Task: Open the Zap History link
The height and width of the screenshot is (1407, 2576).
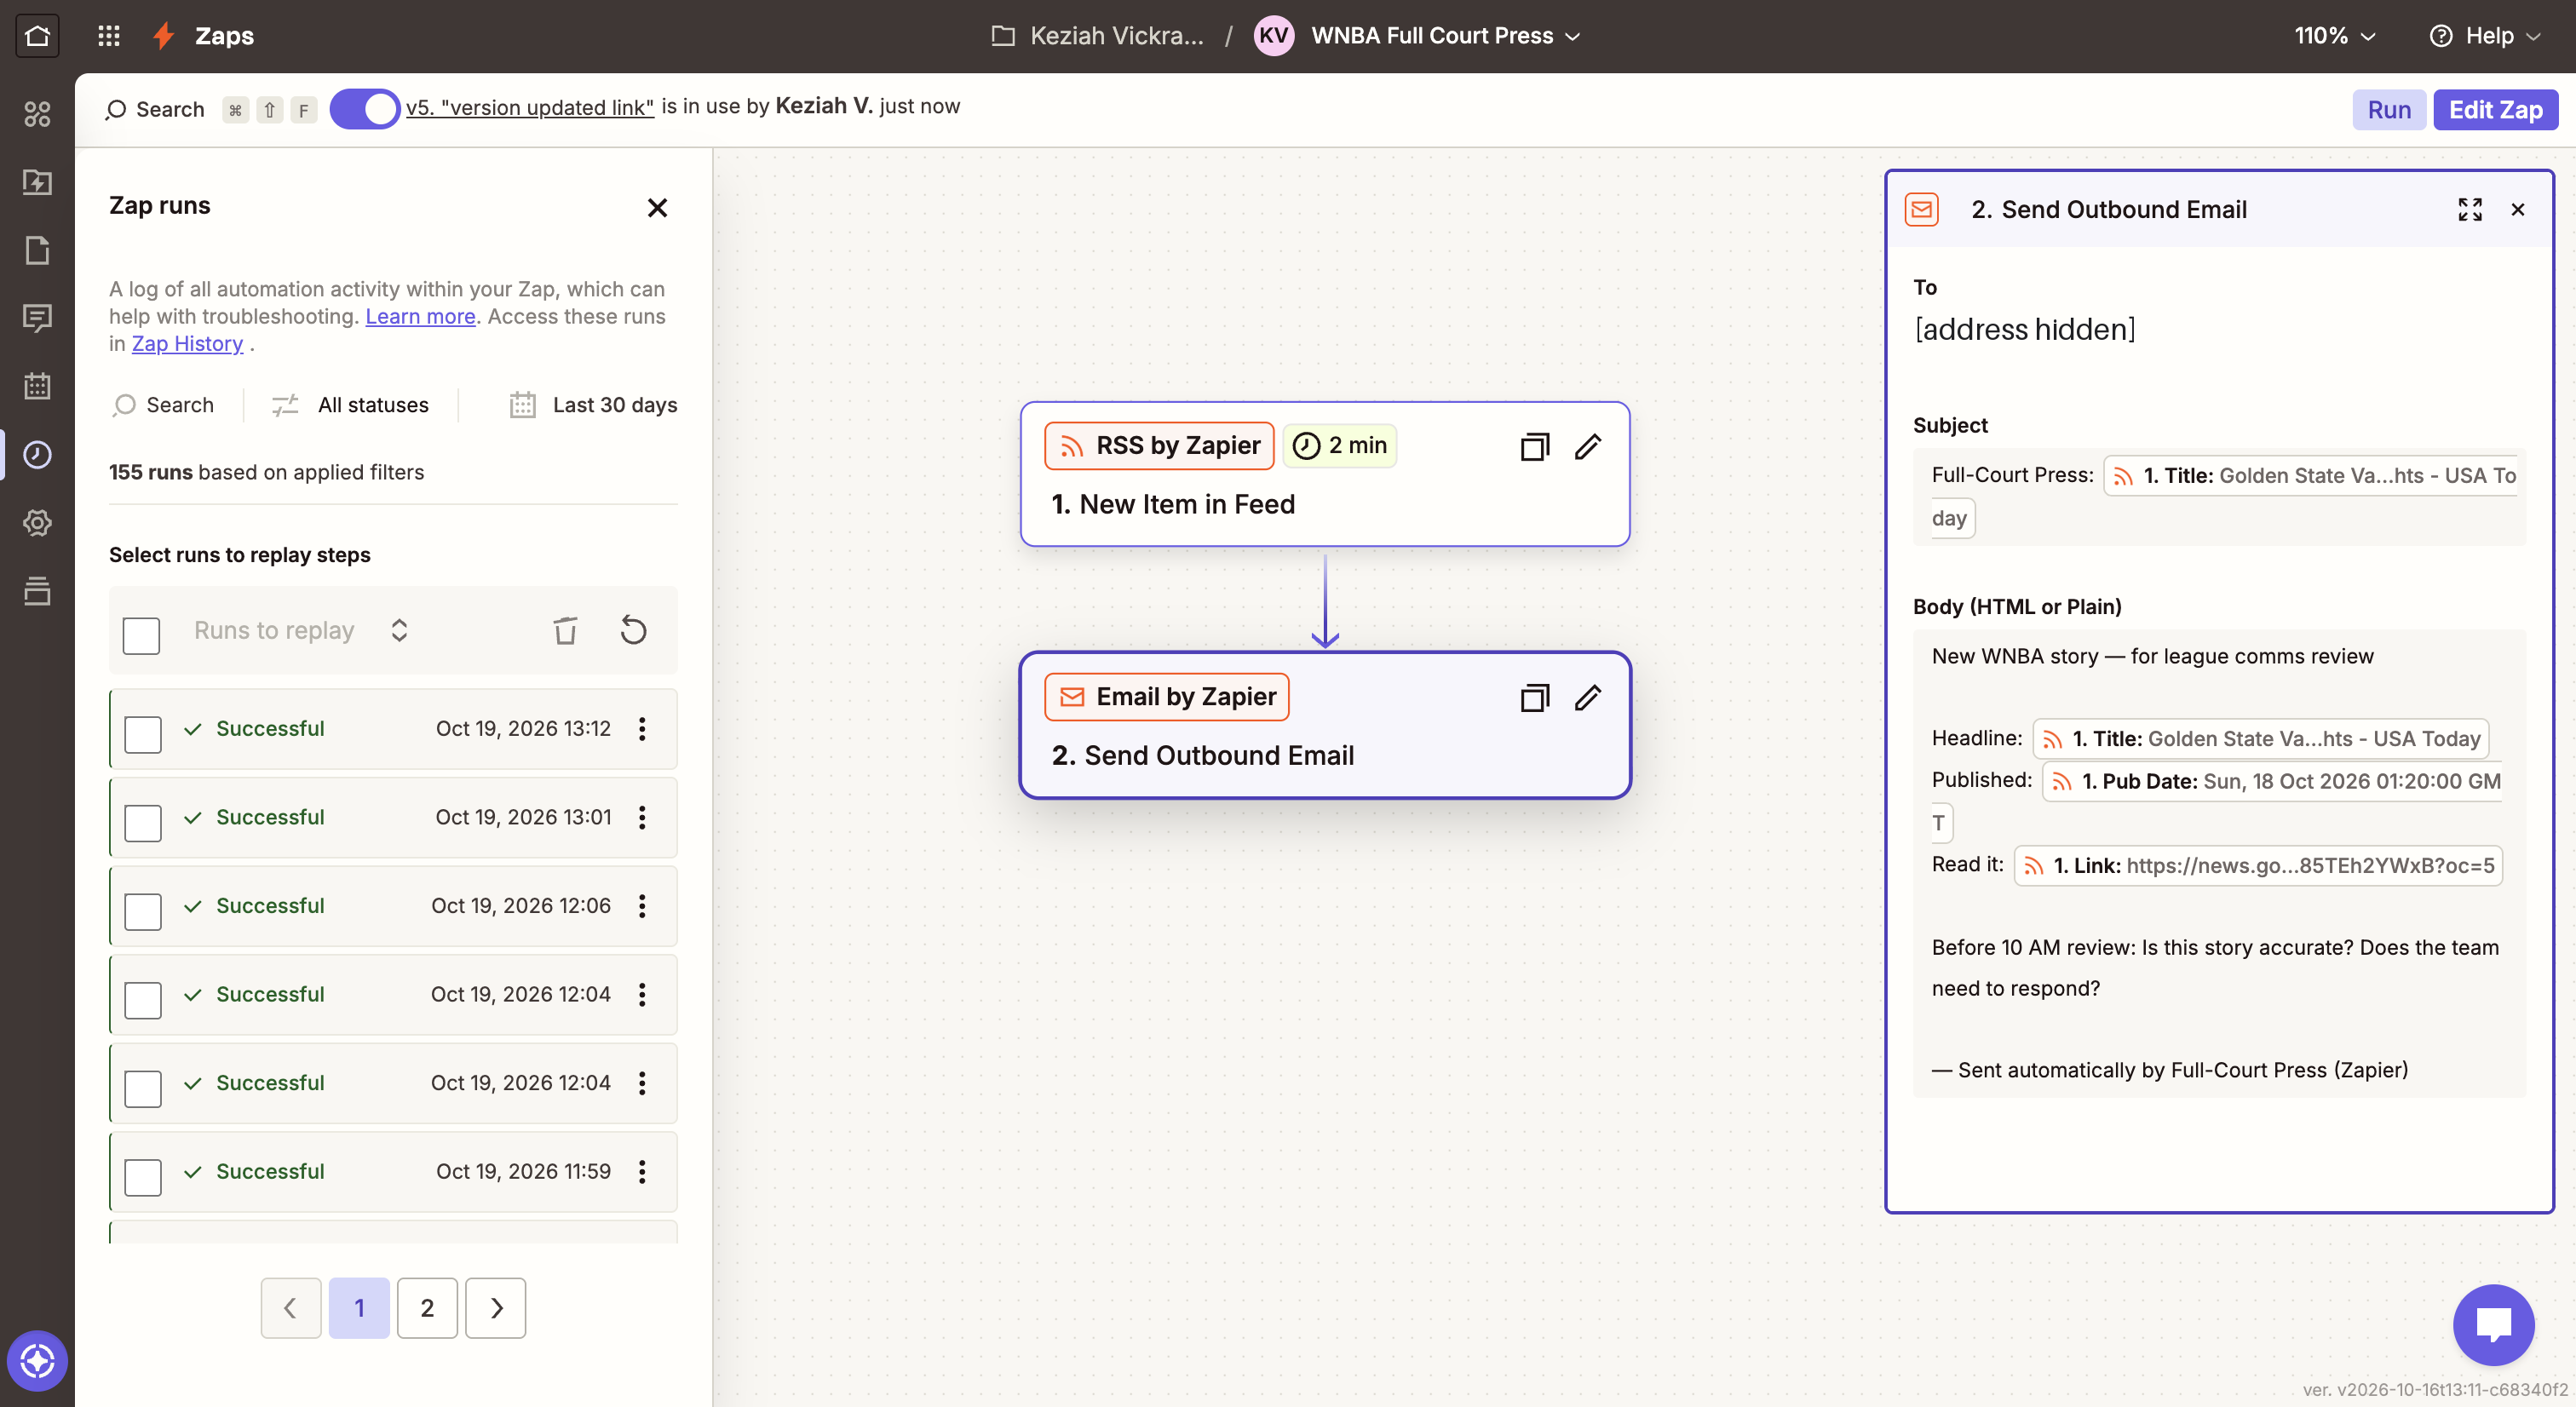Action: click(187, 343)
